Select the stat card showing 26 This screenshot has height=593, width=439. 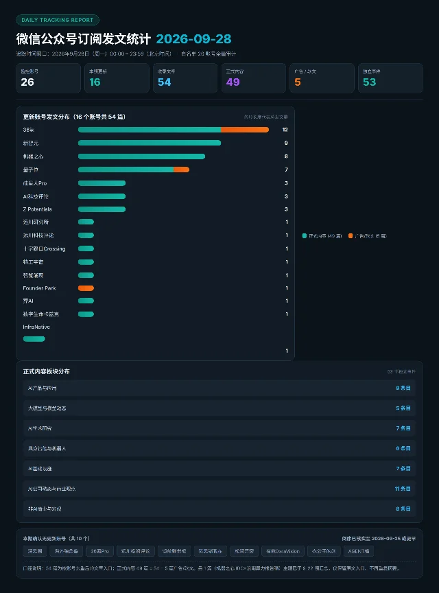pos(49,78)
